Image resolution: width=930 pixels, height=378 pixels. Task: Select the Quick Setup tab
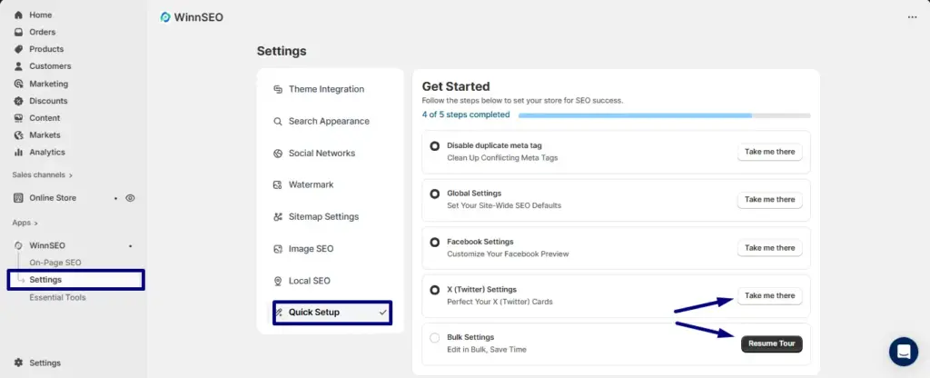(x=332, y=313)
